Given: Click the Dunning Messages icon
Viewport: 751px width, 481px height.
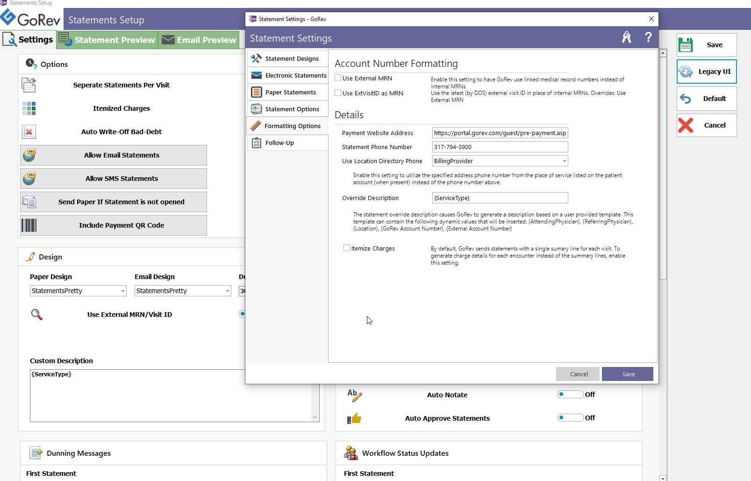Looking at the screenshot, I should tap(36, 453).
